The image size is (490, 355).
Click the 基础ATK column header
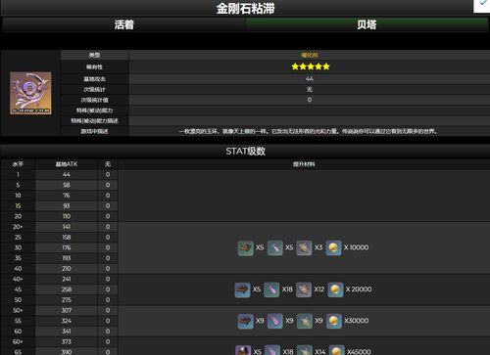[67, 164]
